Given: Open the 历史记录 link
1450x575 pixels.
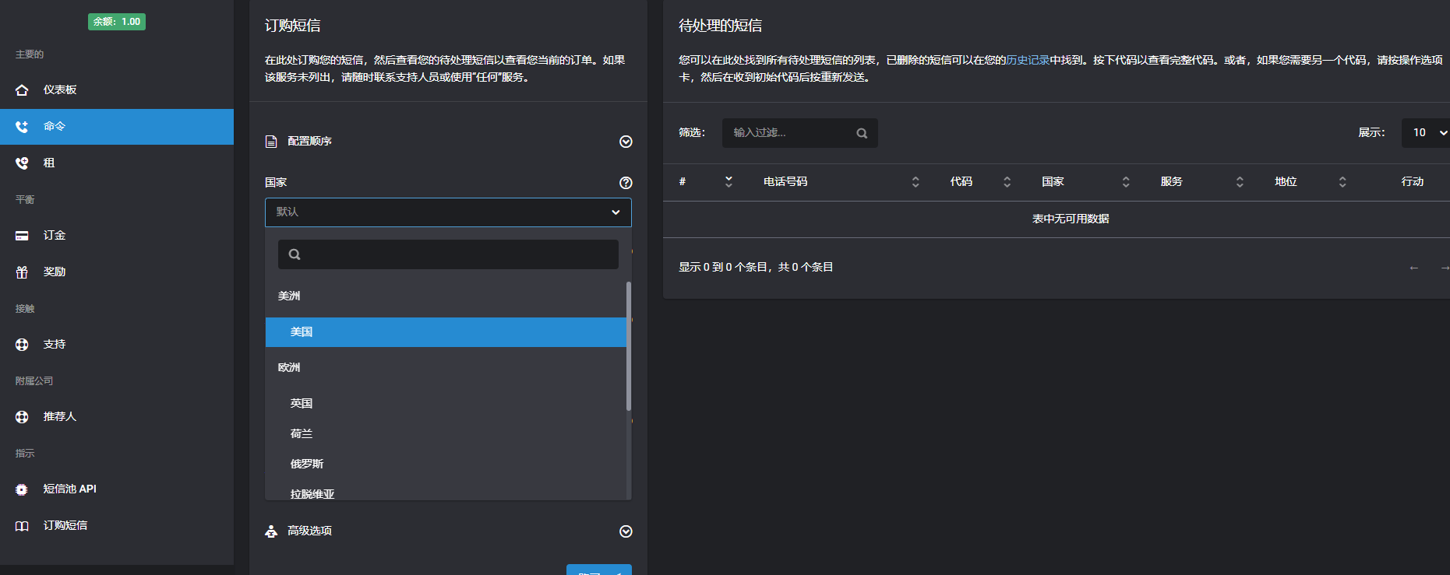Looking at the screenshot, I should coord(1028,60).
